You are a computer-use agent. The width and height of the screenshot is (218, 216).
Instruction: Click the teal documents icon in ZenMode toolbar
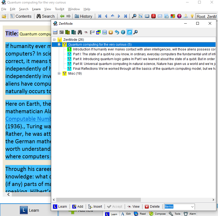[74, 32]
